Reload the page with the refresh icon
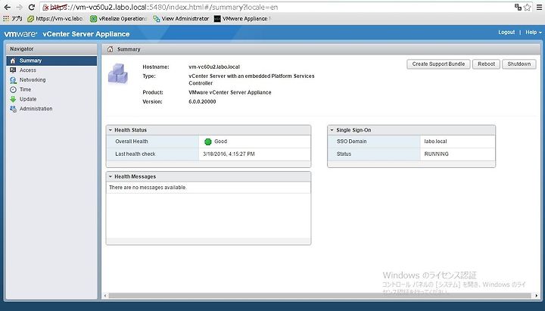Viewport: 545px width, 311px height. pyautogui.click(x=32, y=7)
